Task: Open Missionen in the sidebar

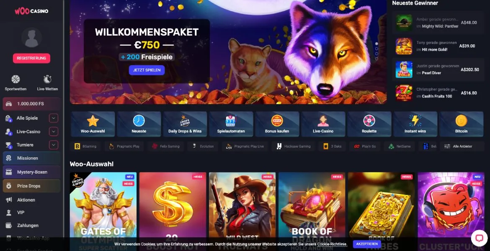Action: pyautogui.click(x=31, y=158)
